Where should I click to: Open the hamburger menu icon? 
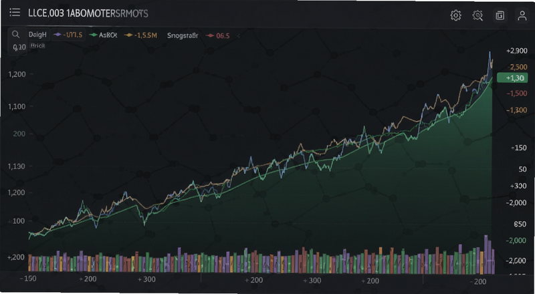coord(15,13)
